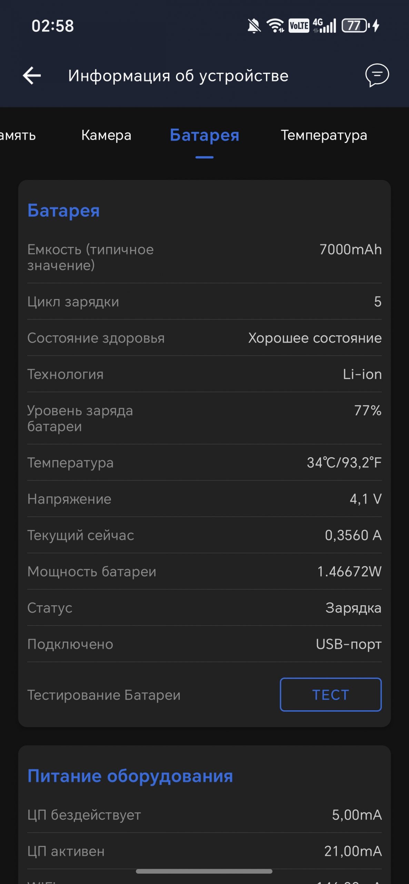Tap the ЦП бездействует row
Screen dimensions: 409x884
[x=204, y=815]
